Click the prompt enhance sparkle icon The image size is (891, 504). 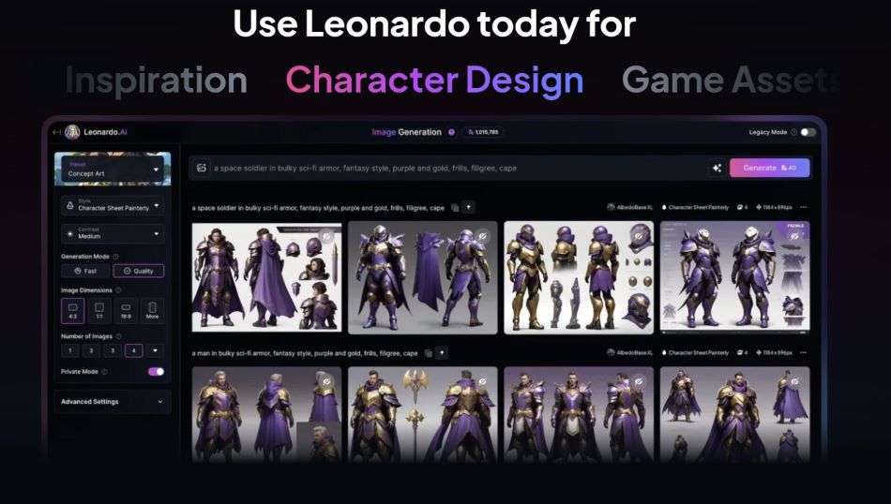[x=717, y=168]
